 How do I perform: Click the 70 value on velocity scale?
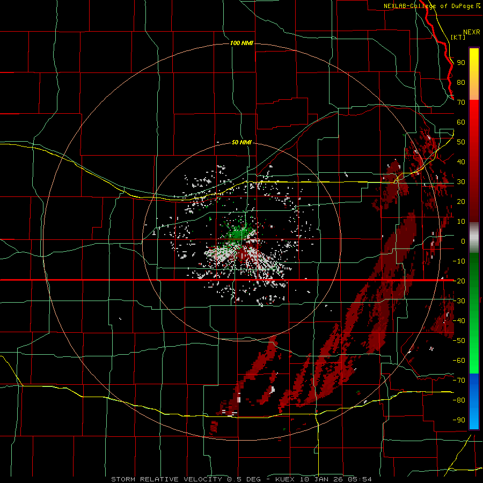click(x=461, y=103)
